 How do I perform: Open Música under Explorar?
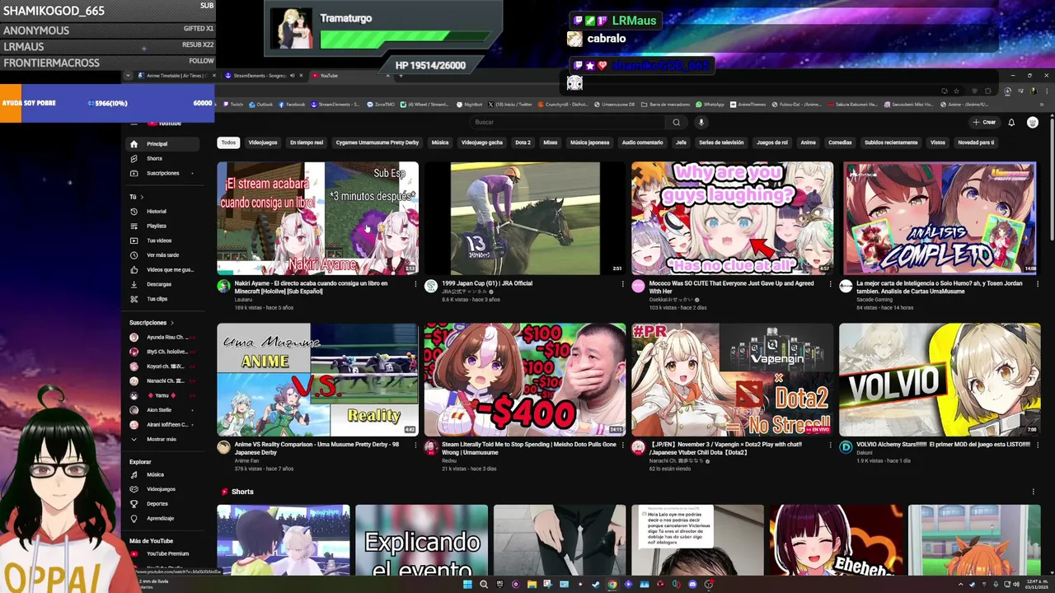[x=163, y=474]
